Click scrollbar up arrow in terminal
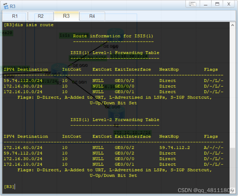 (x=233, y=25)
